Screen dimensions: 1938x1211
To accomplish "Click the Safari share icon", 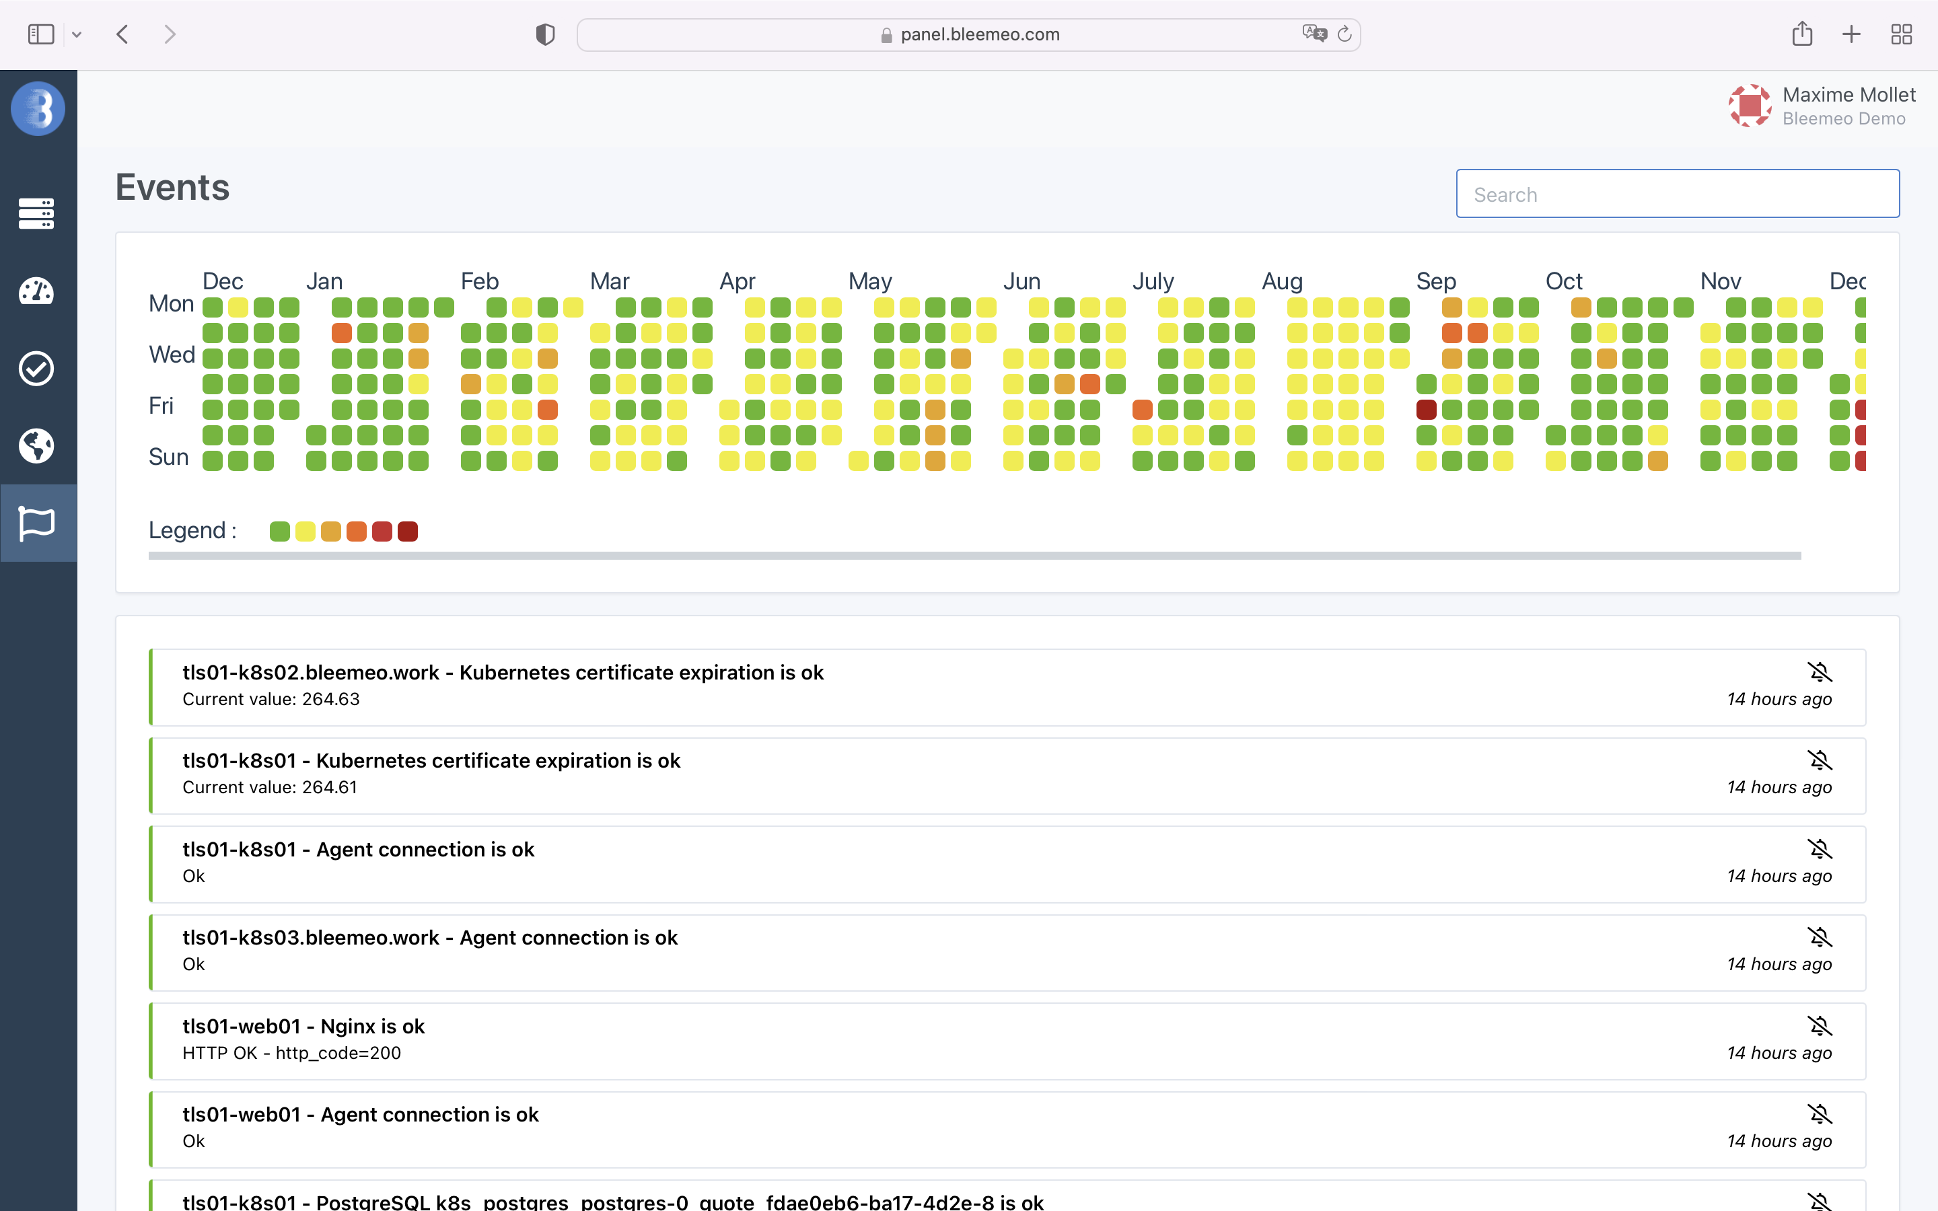I will pos(1802,34).
